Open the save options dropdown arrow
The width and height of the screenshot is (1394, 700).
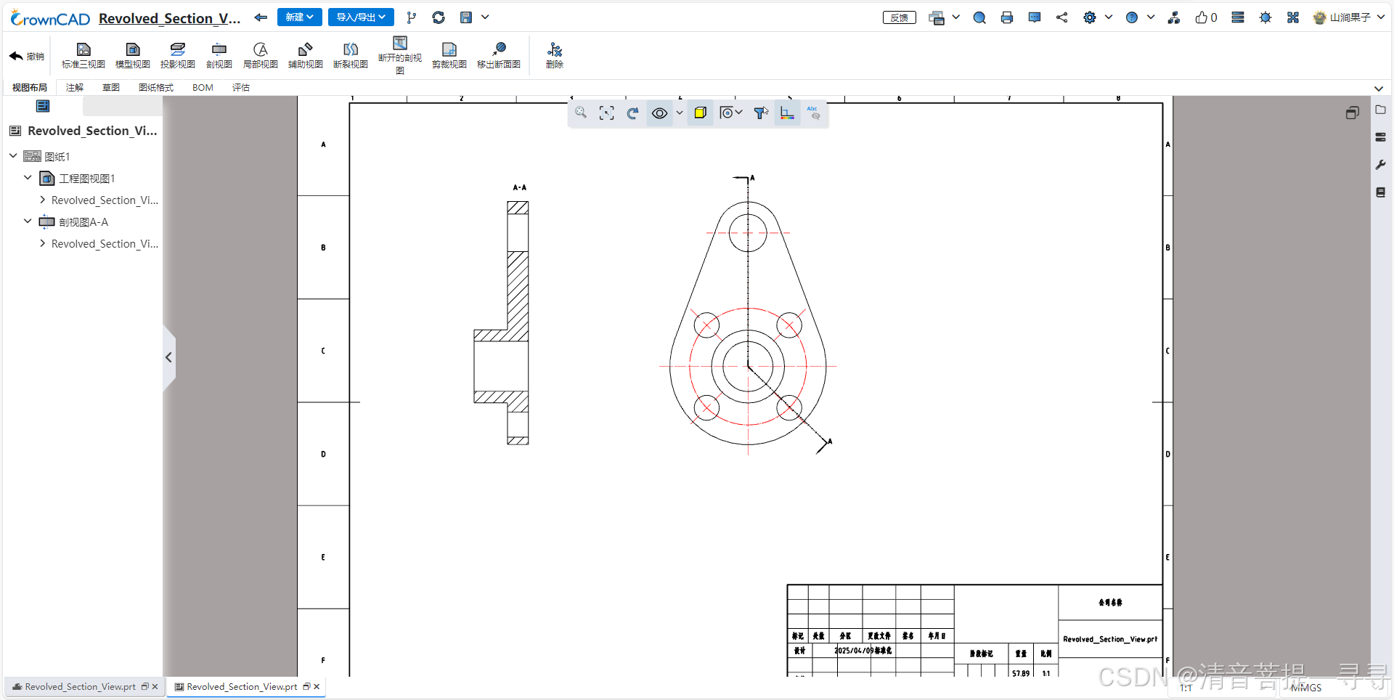(x=485, y=17)
